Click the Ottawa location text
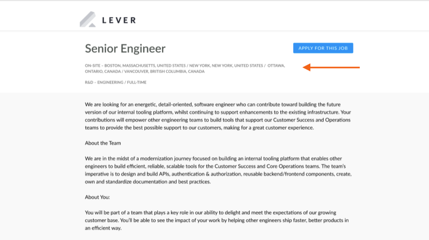The image size is (429, 240). (276, 66)
